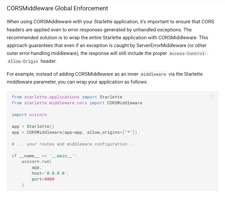Click the inline code 'Allow-Origin'
225x201 pixels.
23,61
